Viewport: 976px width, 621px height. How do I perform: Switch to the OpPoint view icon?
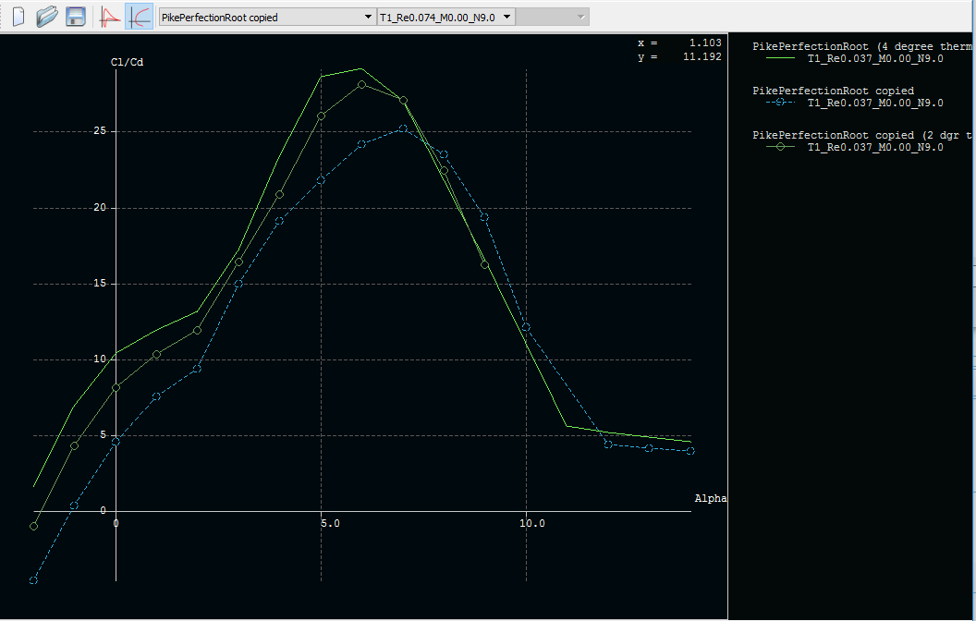point(110,17)
